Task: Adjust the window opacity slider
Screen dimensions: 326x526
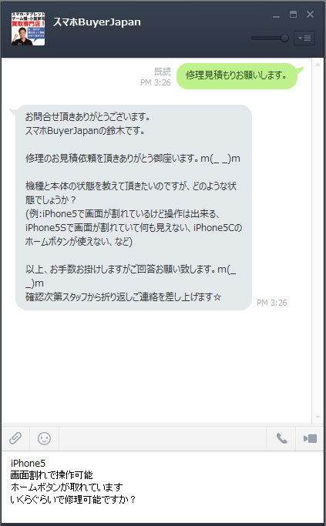Action: [x=271, y=39]
